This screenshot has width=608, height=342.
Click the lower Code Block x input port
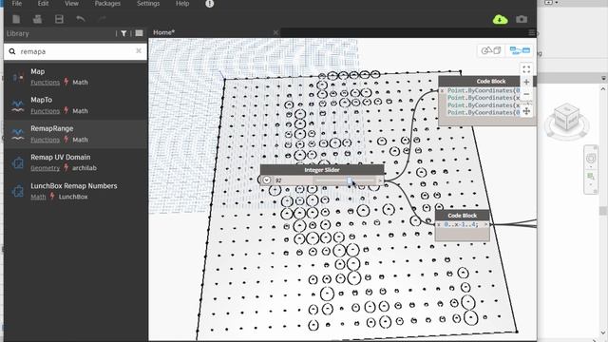pyautogui.click(x=439, y=224)
